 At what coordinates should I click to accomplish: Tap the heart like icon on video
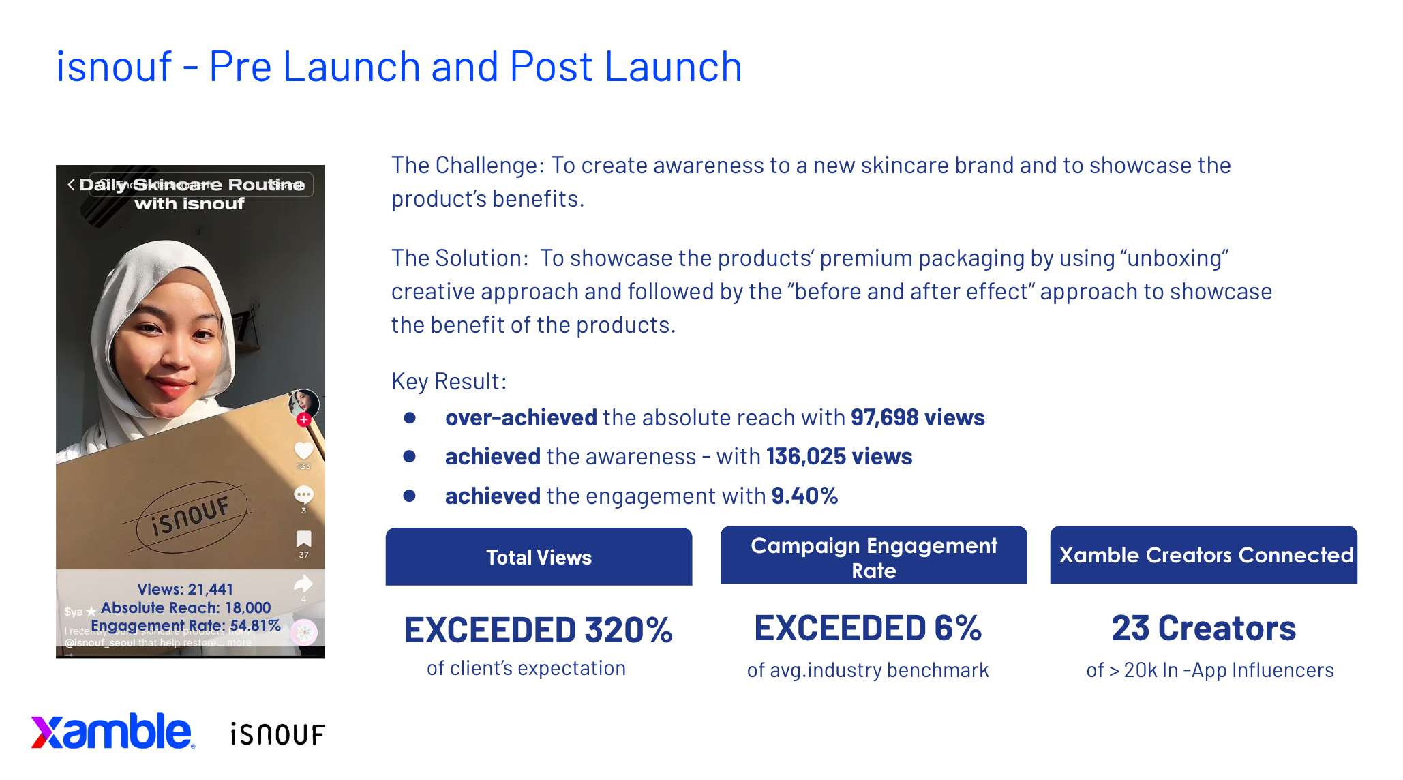point(303,450)
